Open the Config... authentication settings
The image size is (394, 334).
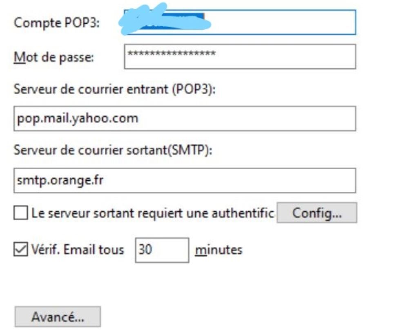317,213
